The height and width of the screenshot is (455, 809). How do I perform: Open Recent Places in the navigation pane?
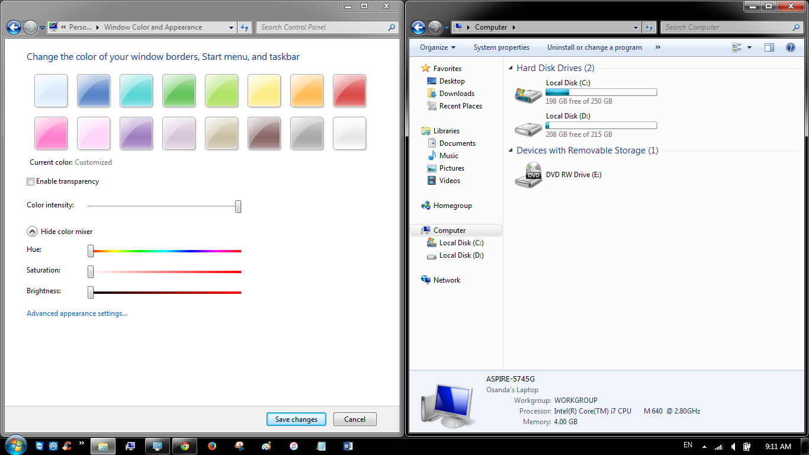pyautogui.click(x=461, y=106)
